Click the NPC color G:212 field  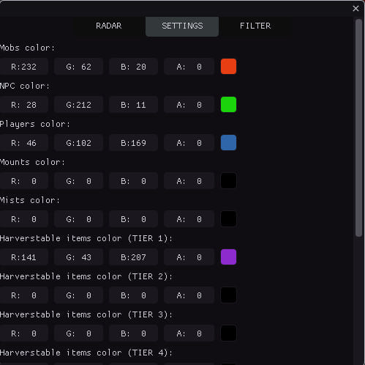(x=78, y=105)
